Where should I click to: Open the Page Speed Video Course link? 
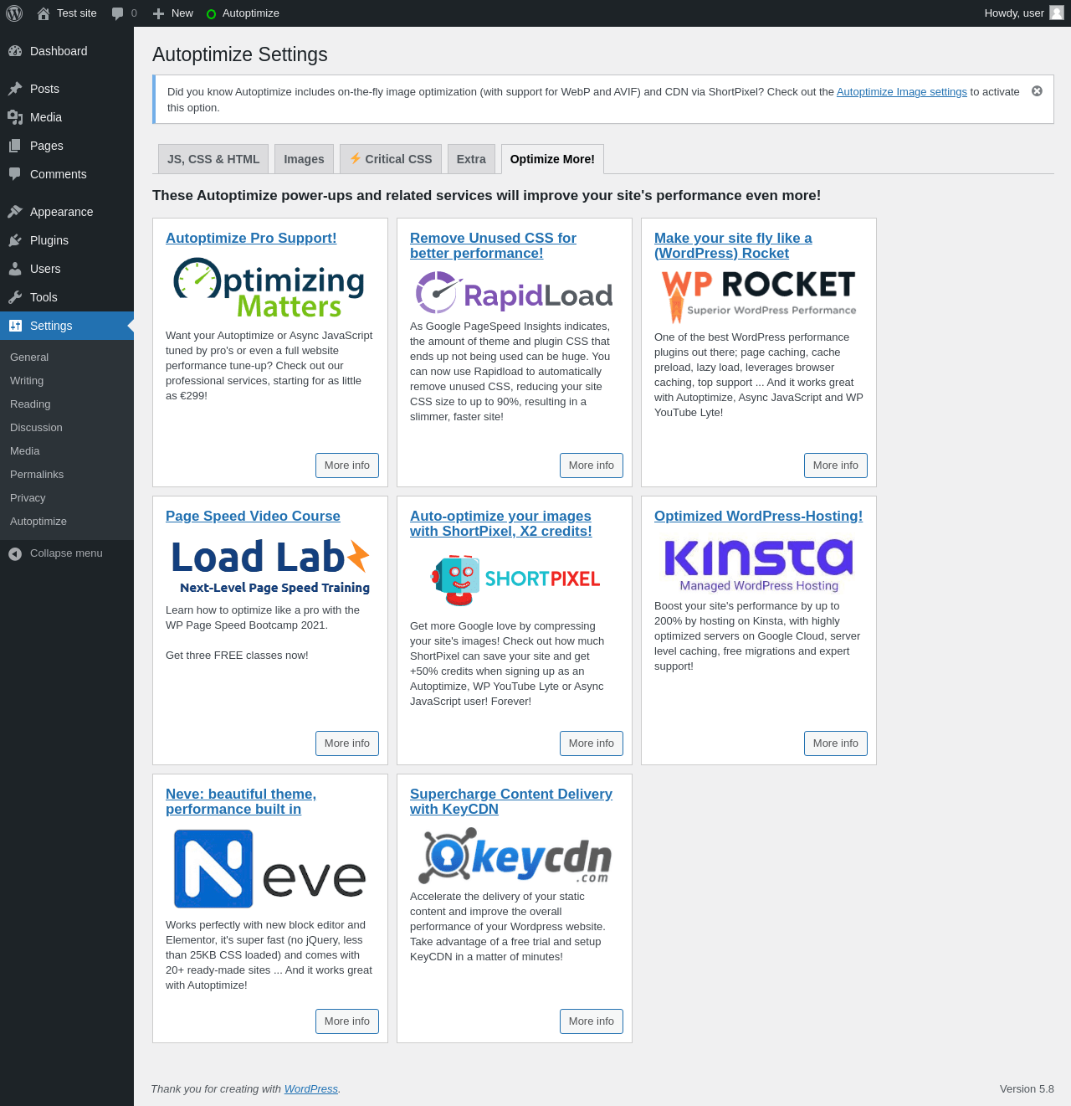[x=253, y=516]
